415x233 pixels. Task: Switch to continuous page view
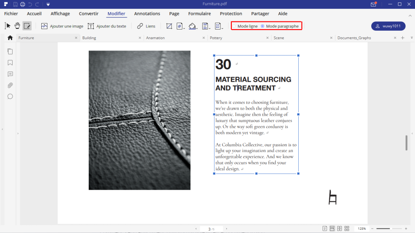(332, 229)
